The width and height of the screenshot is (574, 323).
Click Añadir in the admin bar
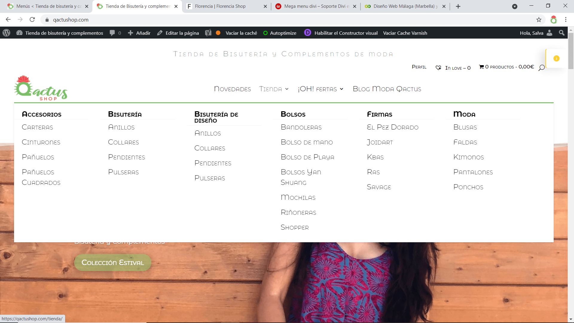pos(139,33)
